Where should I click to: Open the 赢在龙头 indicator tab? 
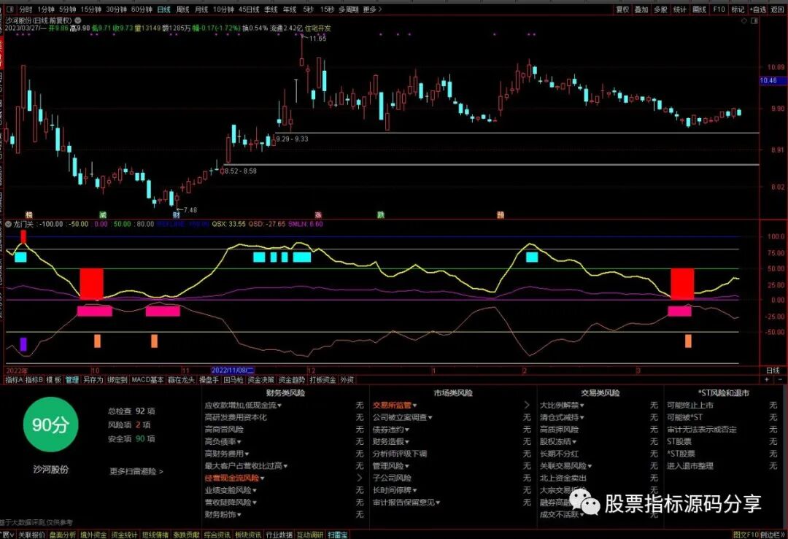181,380
